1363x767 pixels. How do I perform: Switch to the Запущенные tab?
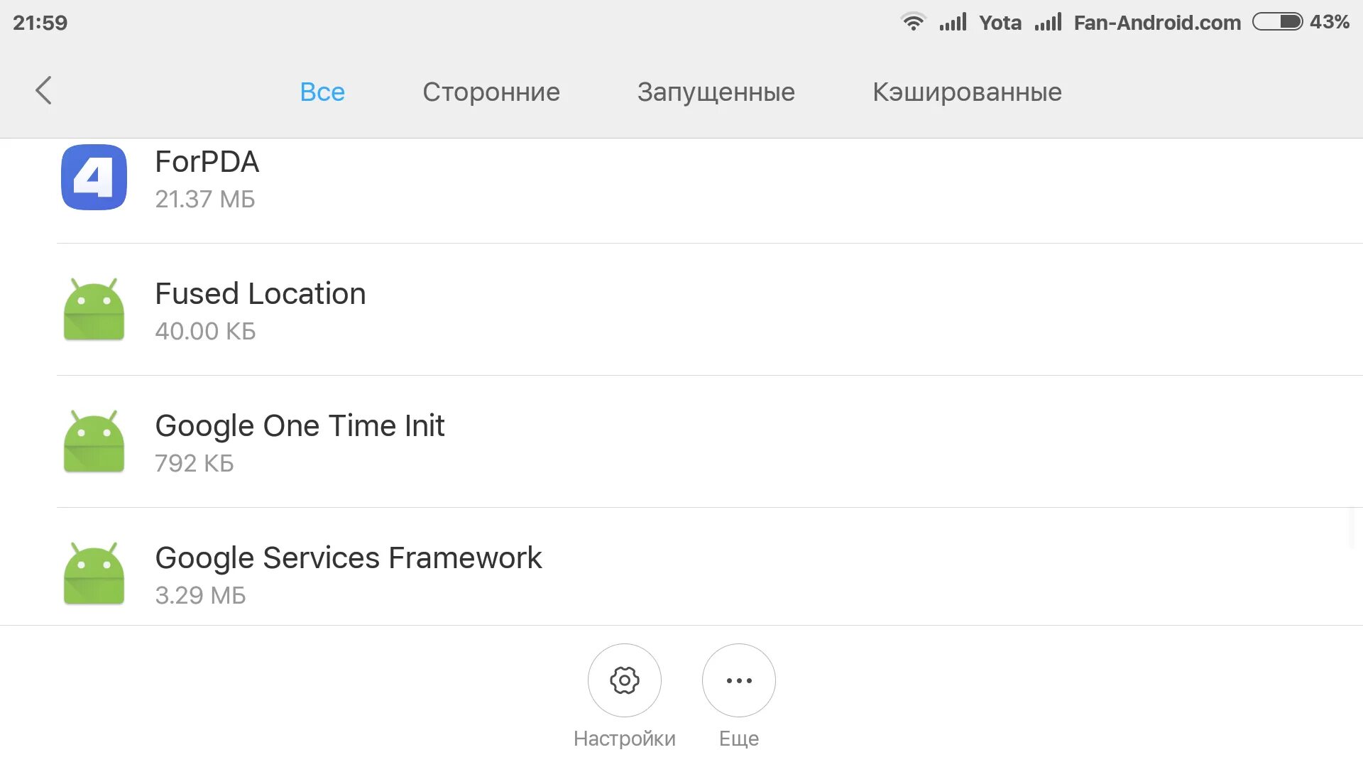click(x=716, y=92)
